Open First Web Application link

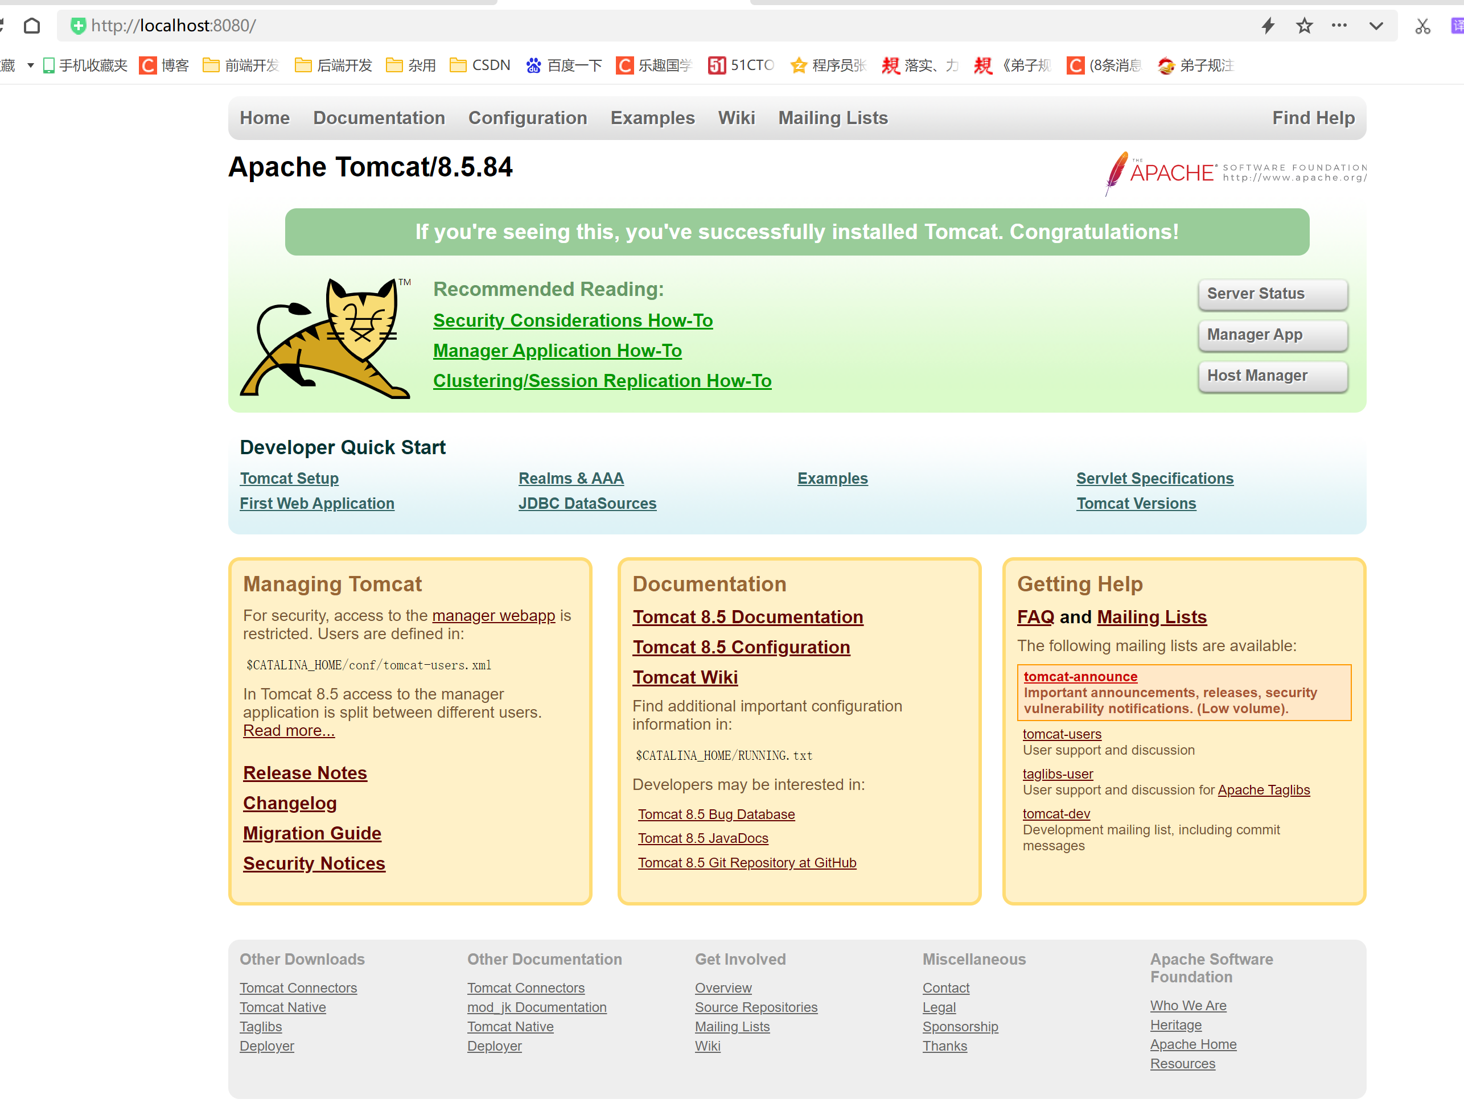[317, 504]
